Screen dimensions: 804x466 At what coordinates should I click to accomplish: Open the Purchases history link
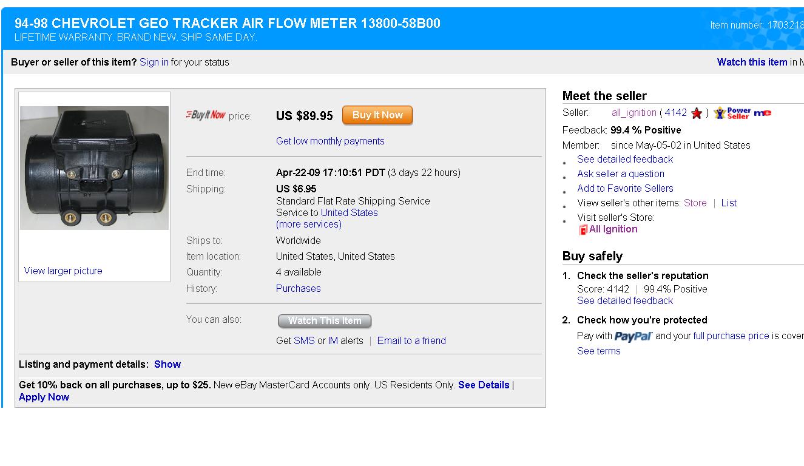299,288
